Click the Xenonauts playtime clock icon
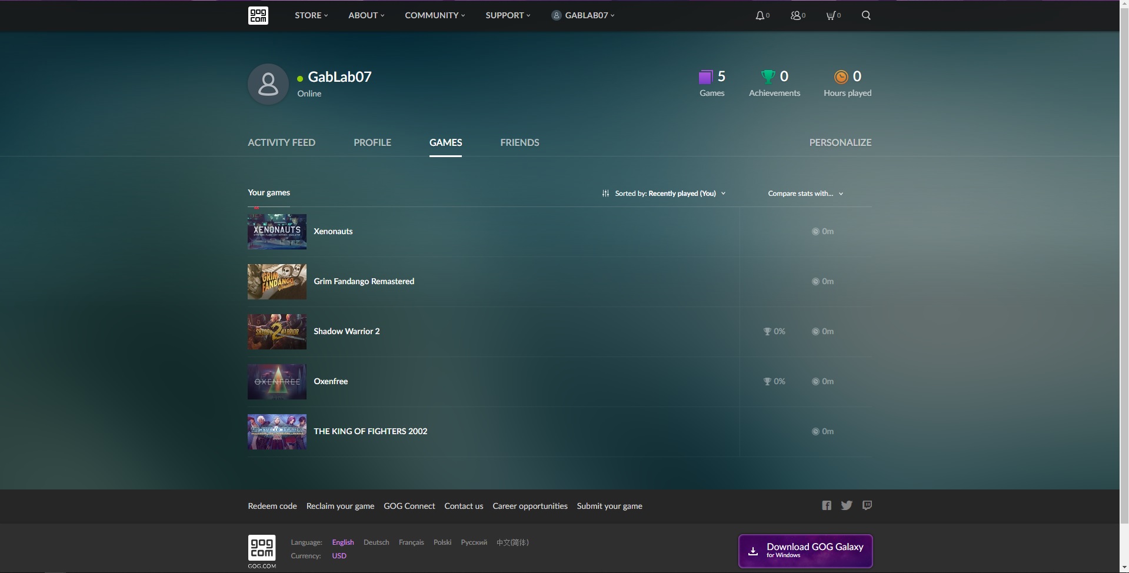 [x=815, y=231]
